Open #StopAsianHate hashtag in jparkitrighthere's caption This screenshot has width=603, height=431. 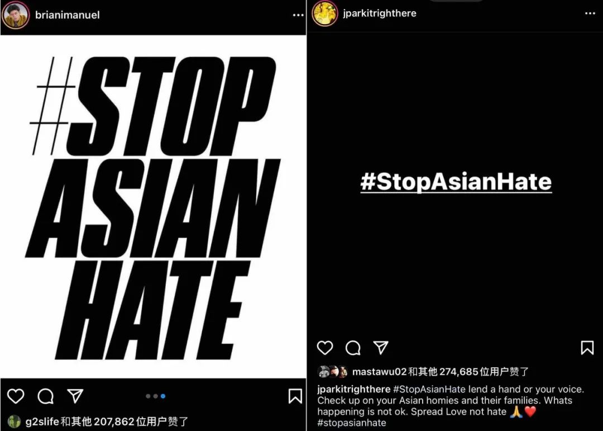tap(429, 389)
